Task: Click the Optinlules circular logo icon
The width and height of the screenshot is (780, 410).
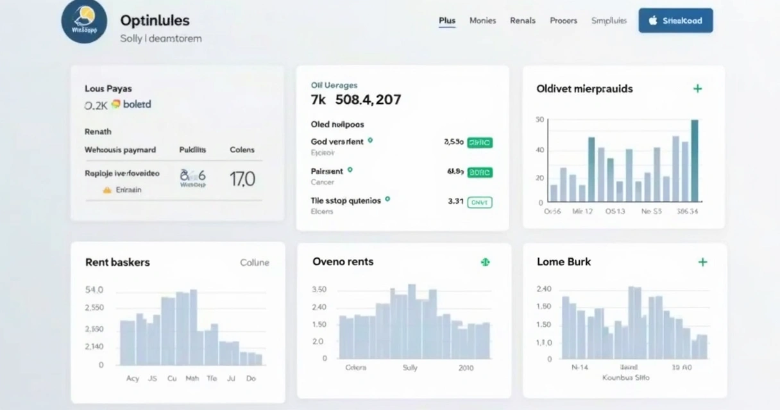Action: pyautogui.click(x=84, y=21)
